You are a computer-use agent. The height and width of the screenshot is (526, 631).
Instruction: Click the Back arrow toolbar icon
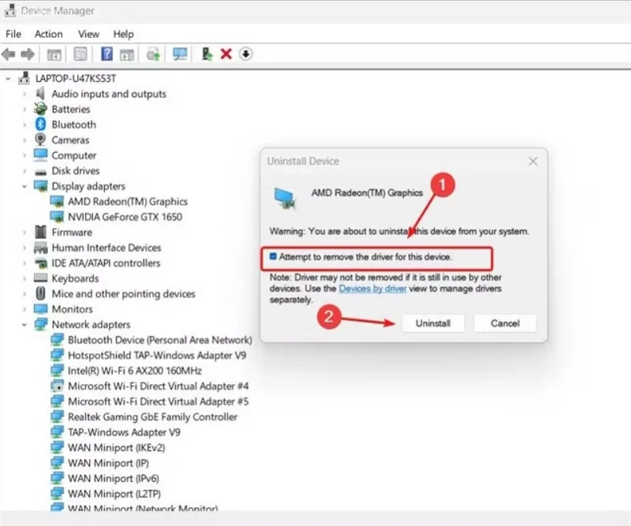[9, 54]
